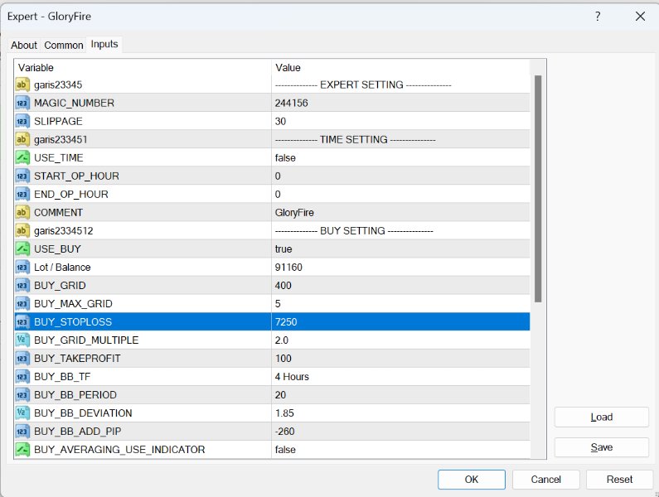
Task: Click the string icon beside garis23345
Action: (23, 84)
